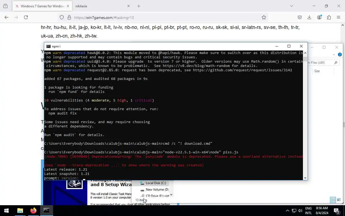Click the '13 items' status text
This screenshot has width=345, height=216.
(x=141, y=200)
